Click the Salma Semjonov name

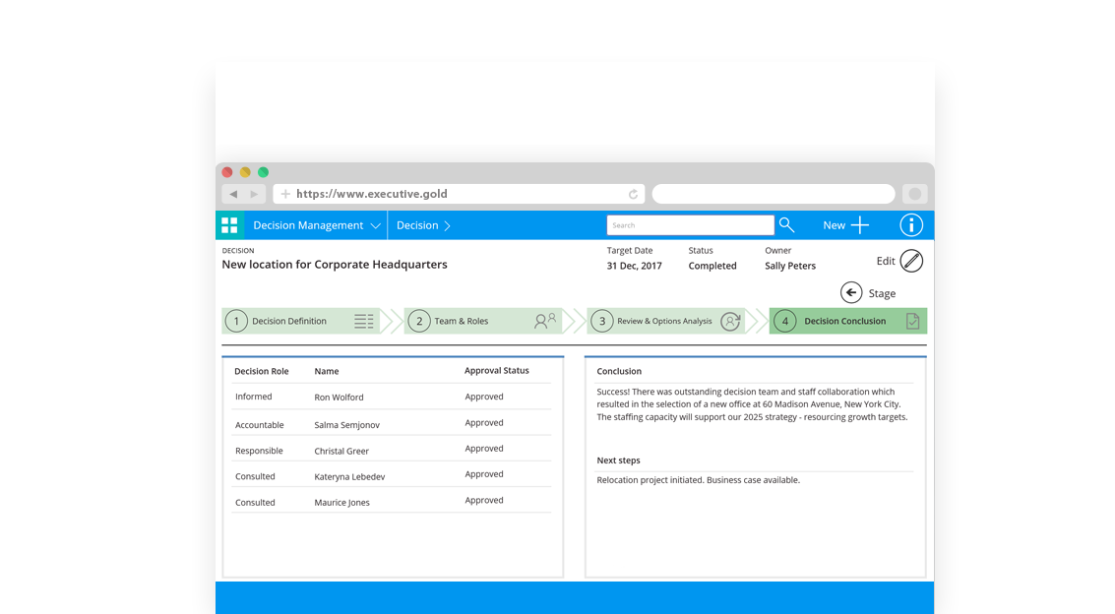coord(346,425)
